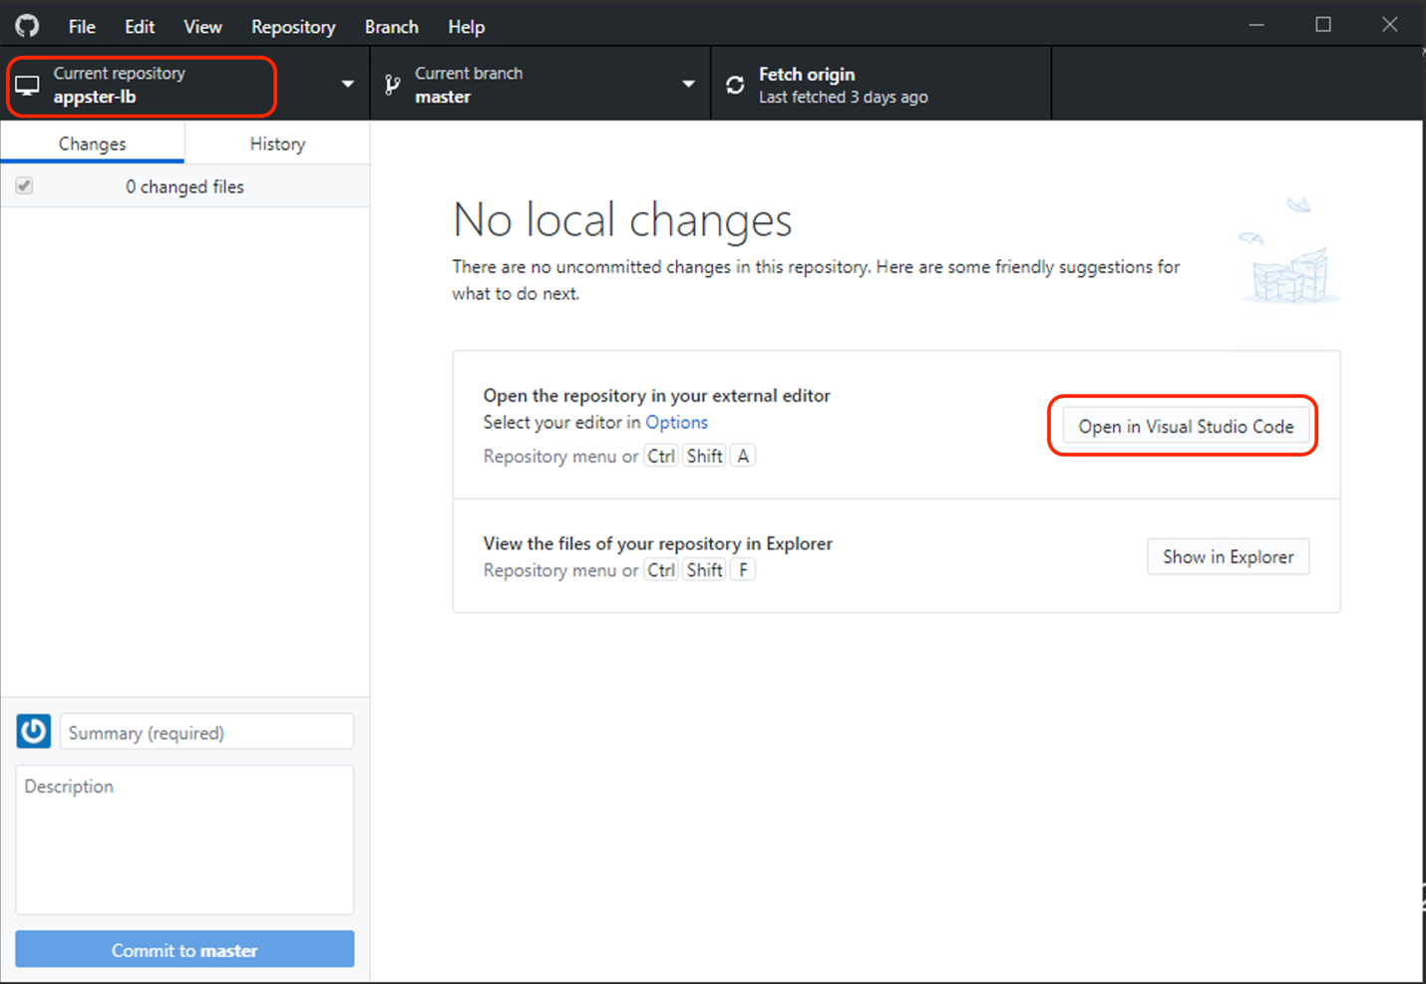Focus the Summary (required) input field
This screenshot has height=984, width=1426.
pos(206,732)
